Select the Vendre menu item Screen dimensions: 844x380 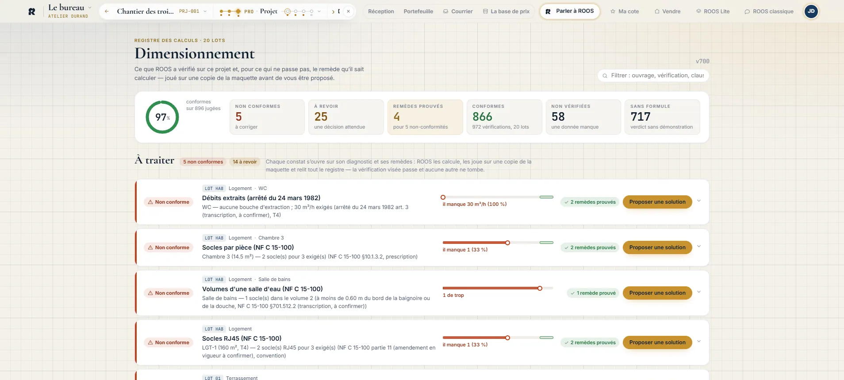pyautogui.click(x=668, y=11)
